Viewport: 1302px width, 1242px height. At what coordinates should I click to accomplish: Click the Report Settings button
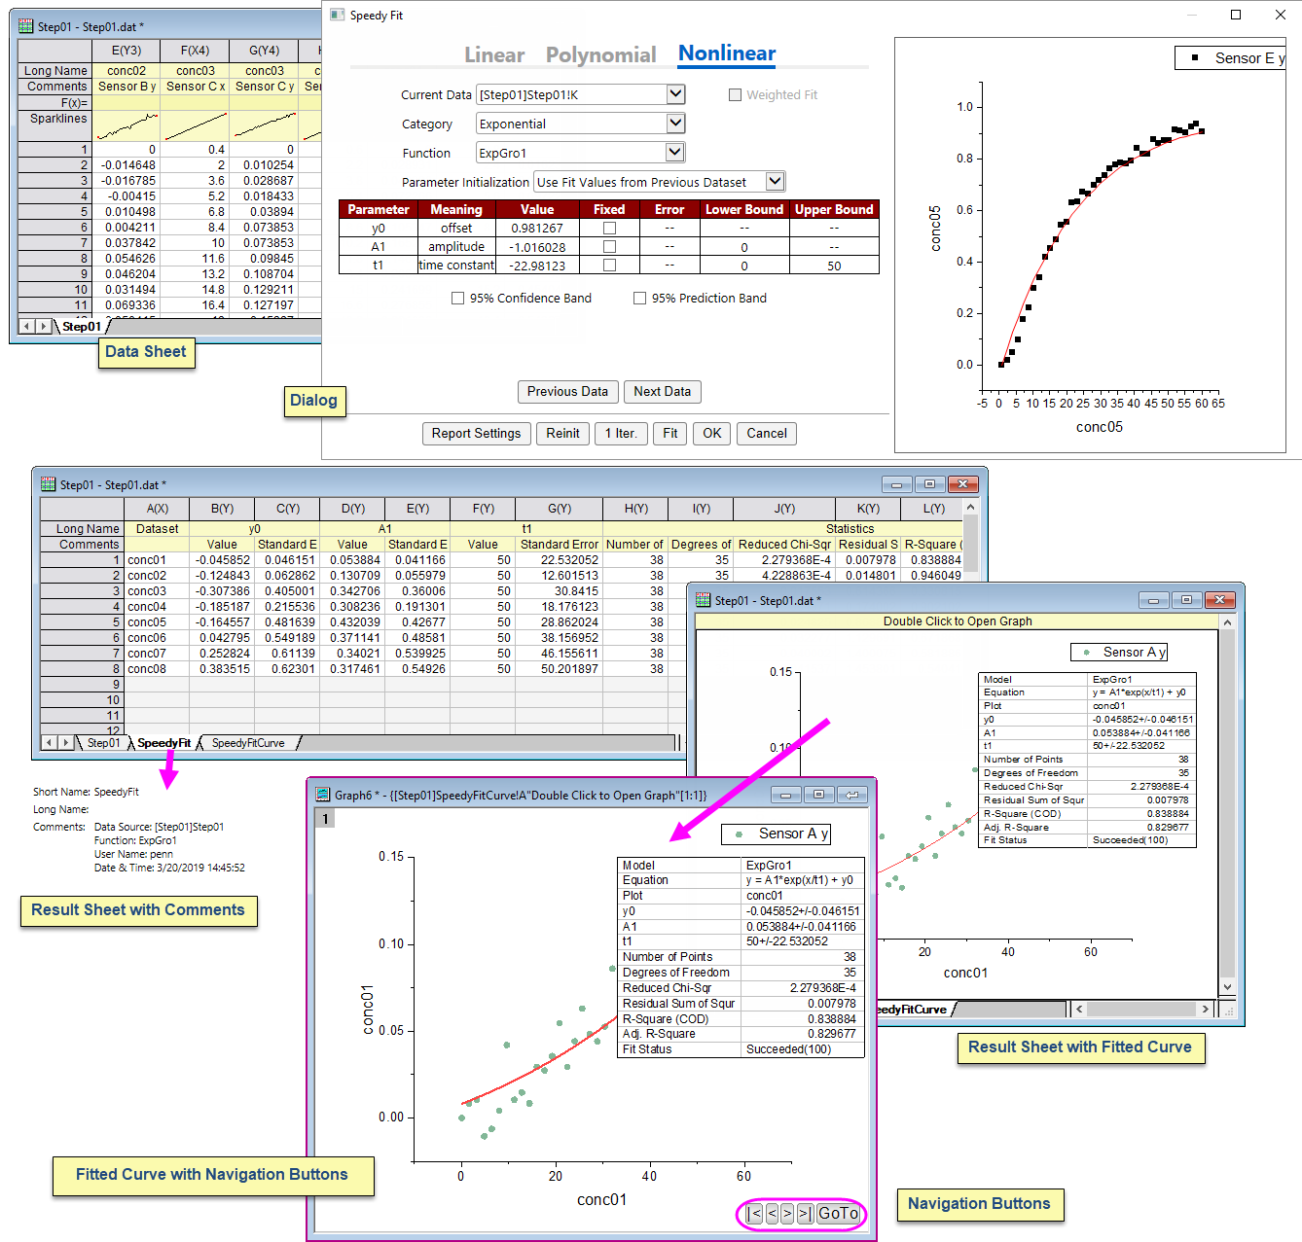(476, 433)
